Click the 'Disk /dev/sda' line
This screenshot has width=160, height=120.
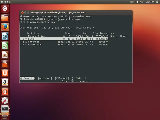pos(57,28)
